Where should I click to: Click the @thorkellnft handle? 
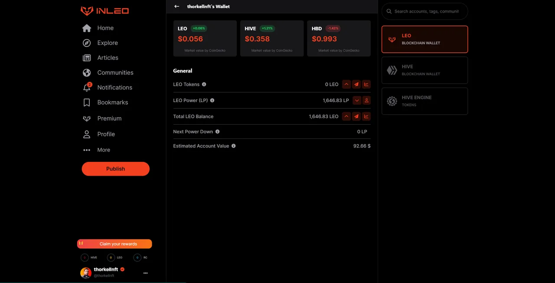(104, 276)
